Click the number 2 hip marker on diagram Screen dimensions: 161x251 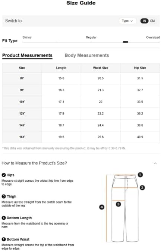[142, 187]
